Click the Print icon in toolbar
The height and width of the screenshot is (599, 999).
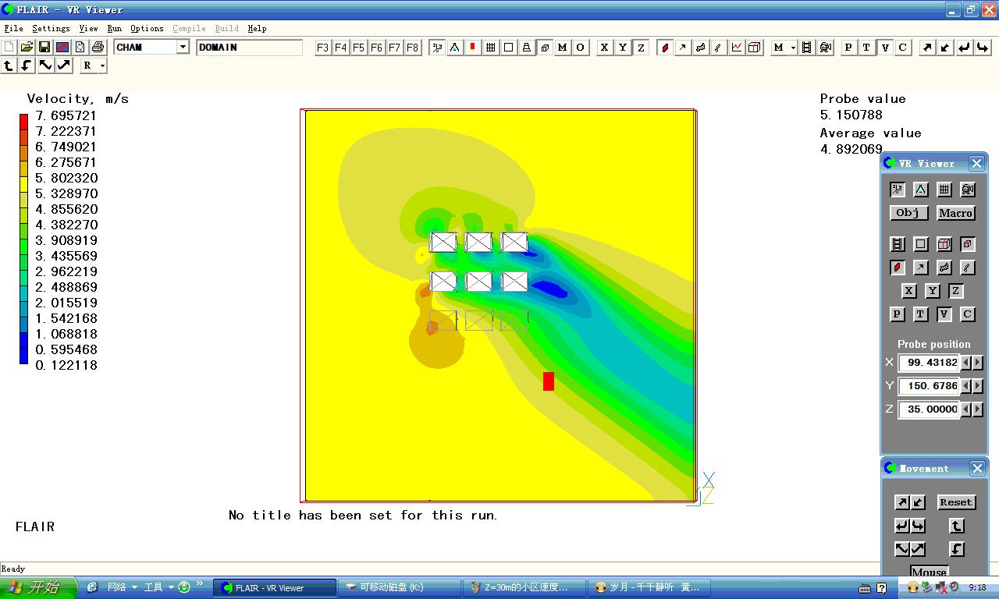[x=98, y=48]
